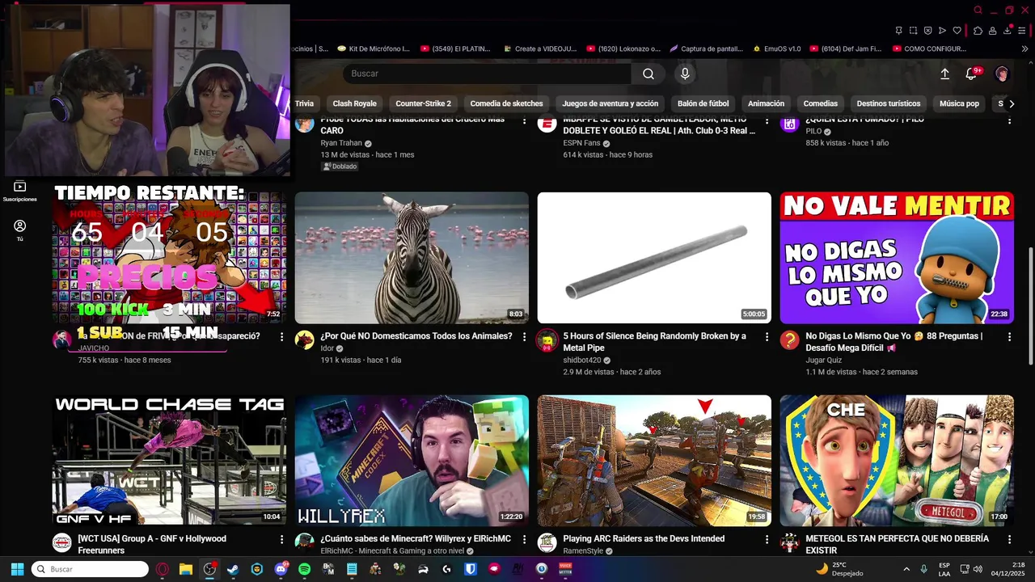
Task: Open the Idor channel avatar
Action: [x=304, y=339]
